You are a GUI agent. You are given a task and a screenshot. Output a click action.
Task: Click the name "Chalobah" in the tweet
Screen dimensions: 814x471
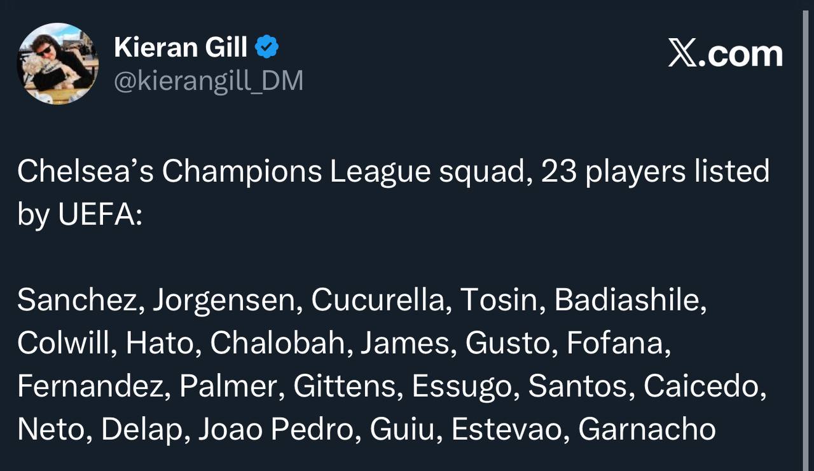[279, 344]
